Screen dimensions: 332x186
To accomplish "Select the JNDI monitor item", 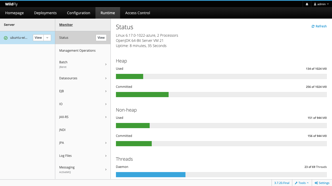I will 83,130.
